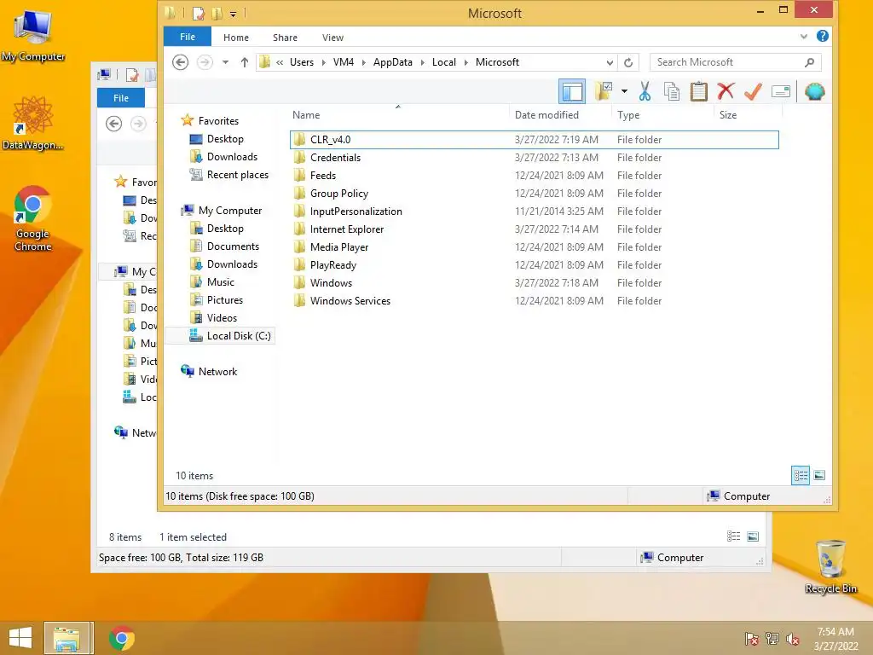Select the Group Policy folder
The width and height of the screenshot is (873, 655).
[x=534, y=194]
